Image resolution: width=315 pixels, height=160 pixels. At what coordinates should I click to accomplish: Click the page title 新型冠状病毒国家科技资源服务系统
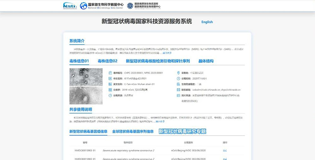point(147,21)
